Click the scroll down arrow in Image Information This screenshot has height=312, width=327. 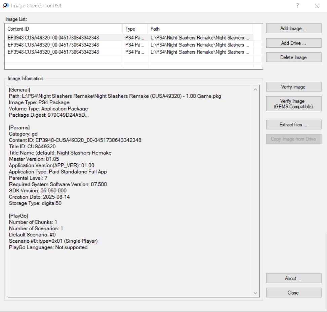pyautogui.click(x=255, y=293)
